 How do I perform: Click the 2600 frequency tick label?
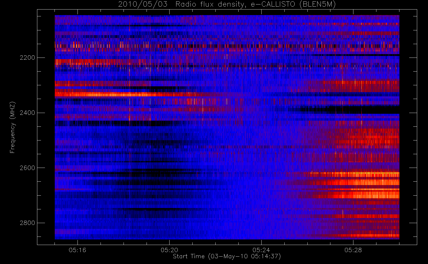click(27, 168)
